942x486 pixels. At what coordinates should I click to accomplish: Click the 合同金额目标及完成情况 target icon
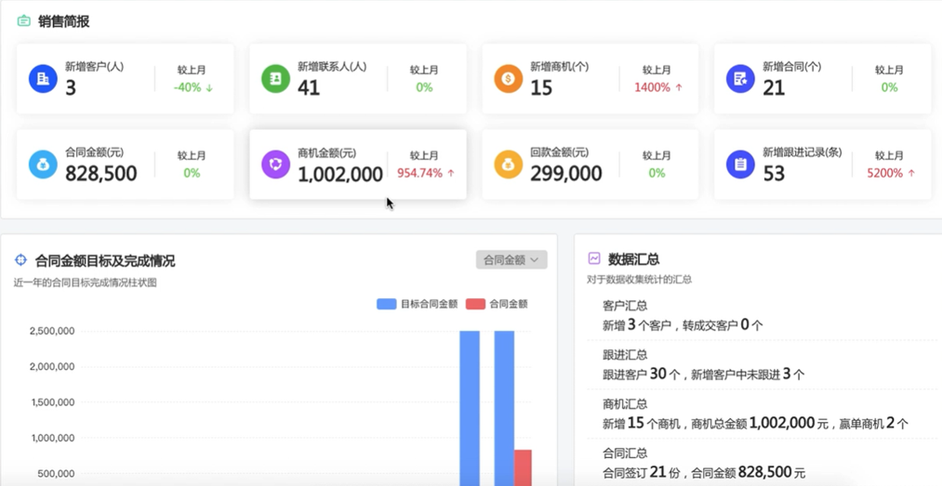coord(21,261)
